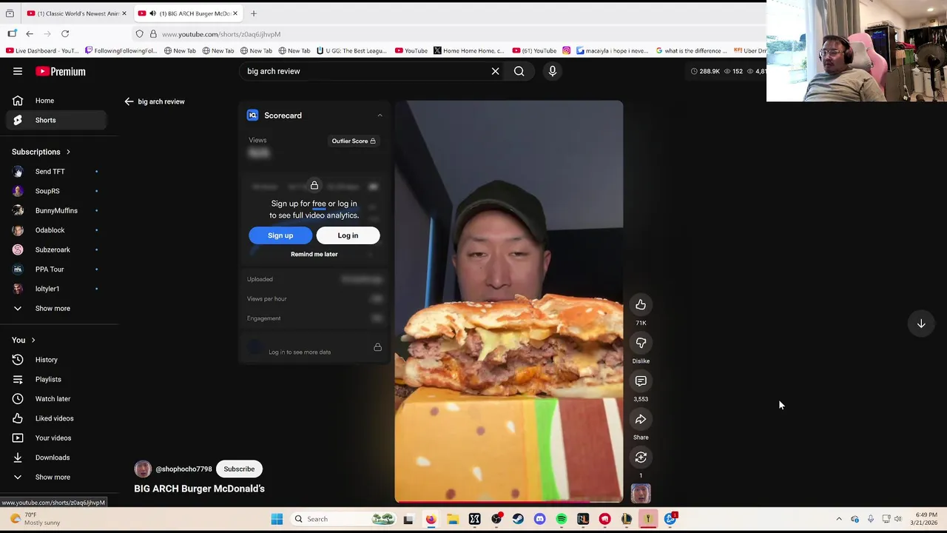This screenshot has height=533, width=947.
Task: Share the Short via arrow icon
Action: point(641,419)
